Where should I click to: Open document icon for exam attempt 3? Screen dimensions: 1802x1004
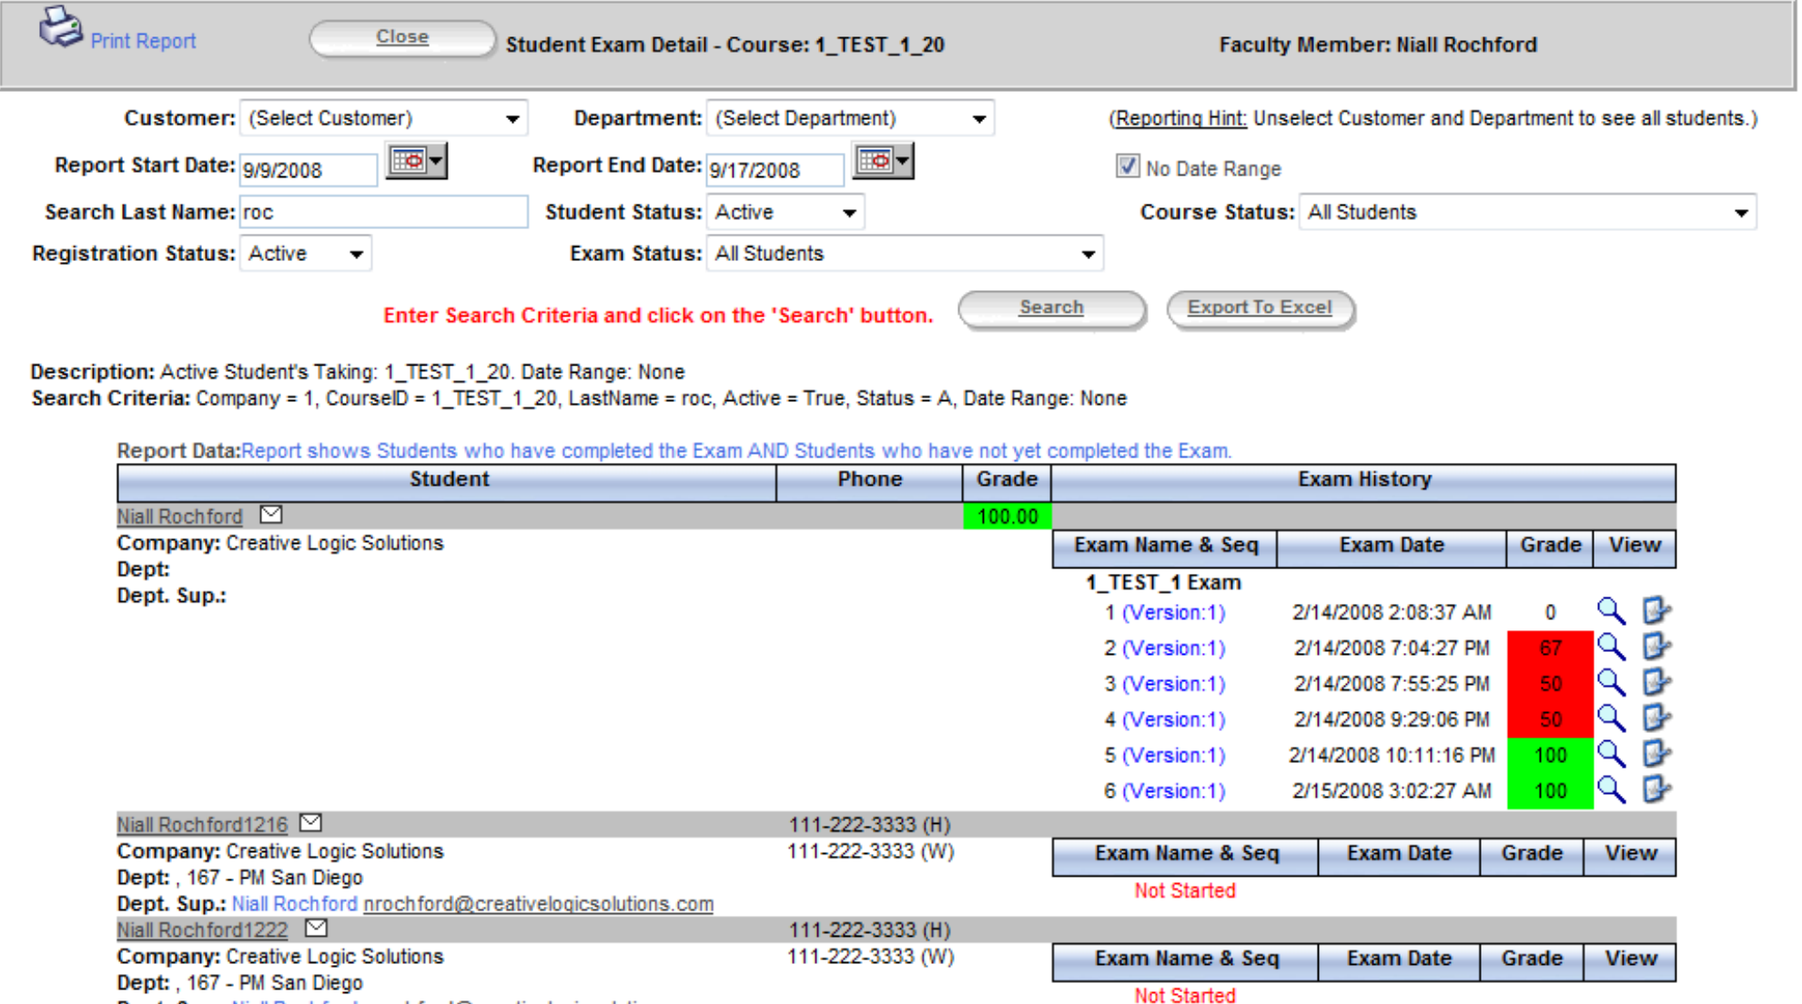[1656, 683]
